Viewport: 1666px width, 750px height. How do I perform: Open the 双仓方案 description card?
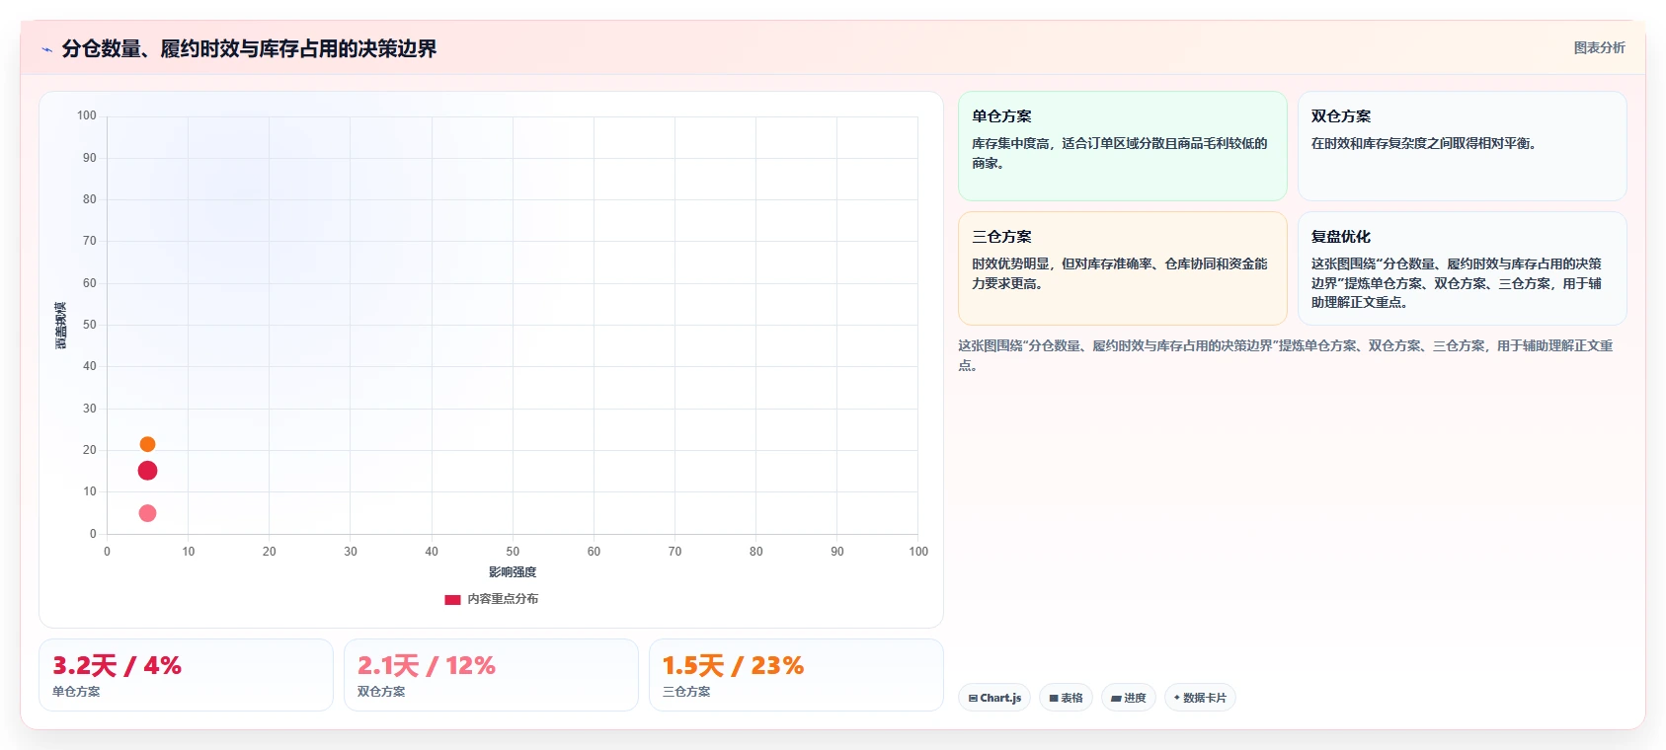click(x=1462, y=146)
